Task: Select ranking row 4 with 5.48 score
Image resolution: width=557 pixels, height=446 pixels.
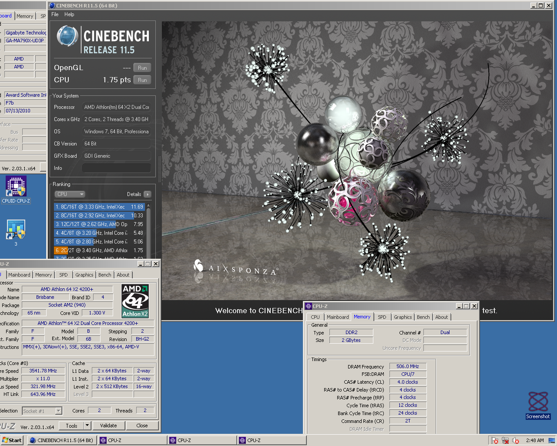Action: click(99, 233)
